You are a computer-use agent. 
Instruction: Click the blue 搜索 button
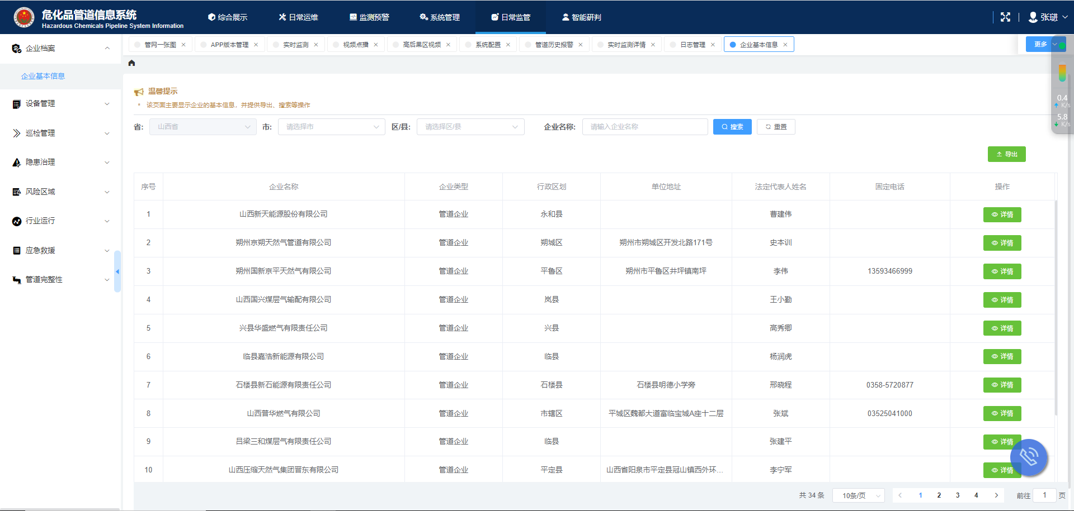(x=732, y=127)
